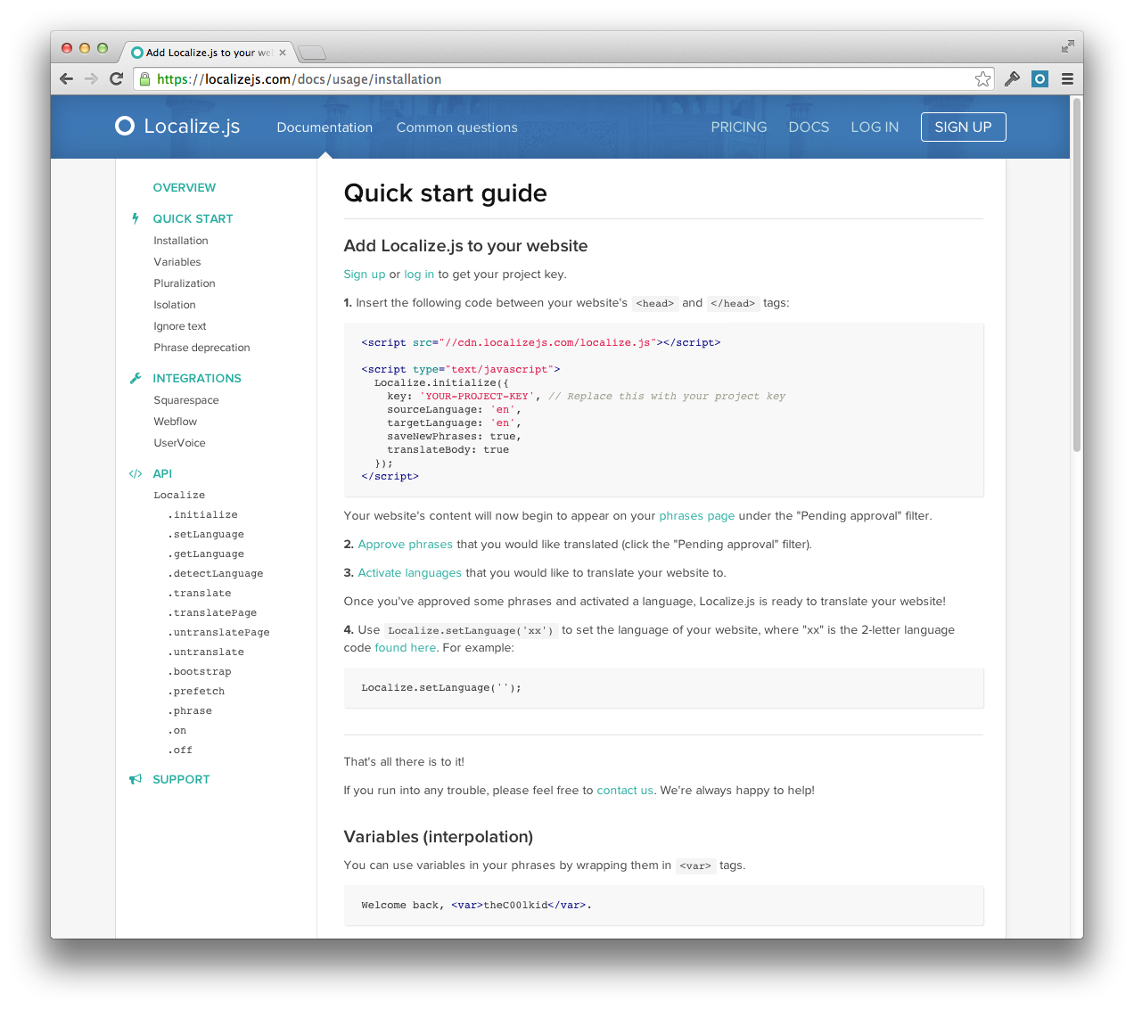Viewport: 1134px width, 1009px height.
Task: Follow the Approve phrases link
Action: [x=406, y=545]
